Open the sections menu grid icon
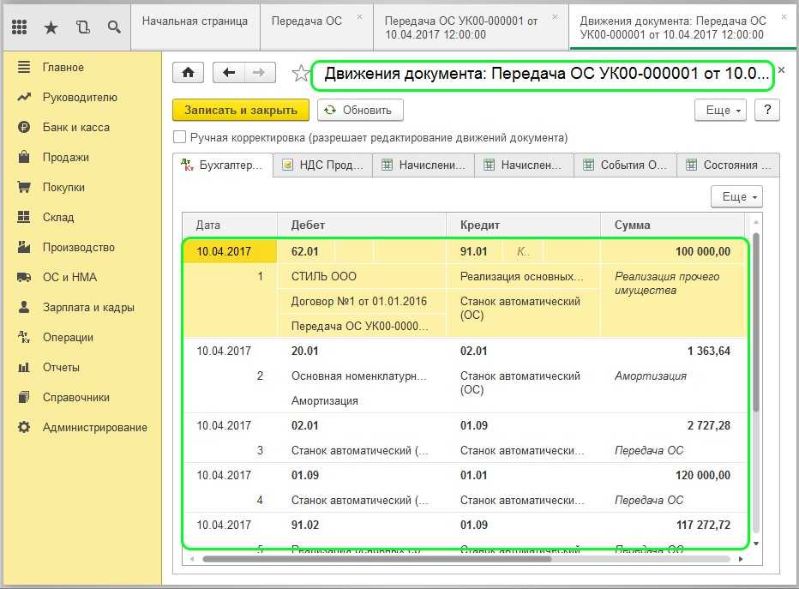This screenshot has height=589, width=799. (x=19, y=27)
